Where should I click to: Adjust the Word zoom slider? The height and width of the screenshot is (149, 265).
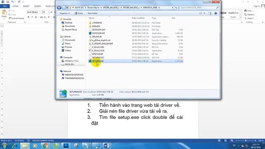pyautogui.click(x=246, y=141)
